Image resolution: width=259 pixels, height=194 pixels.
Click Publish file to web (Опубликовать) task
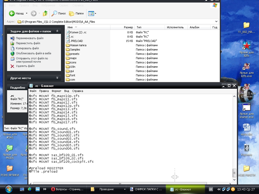click(x=34, y=53)
